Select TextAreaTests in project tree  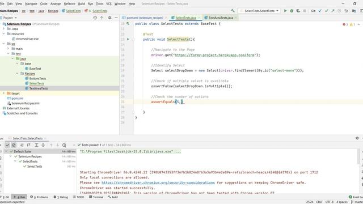[39, 88]
